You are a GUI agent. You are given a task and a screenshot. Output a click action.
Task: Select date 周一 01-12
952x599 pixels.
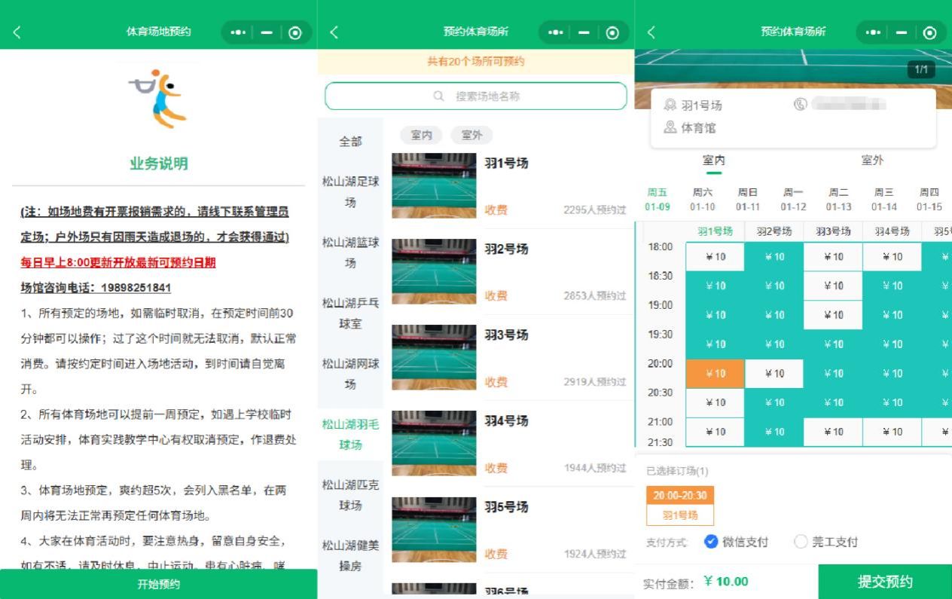click(793, 200)
